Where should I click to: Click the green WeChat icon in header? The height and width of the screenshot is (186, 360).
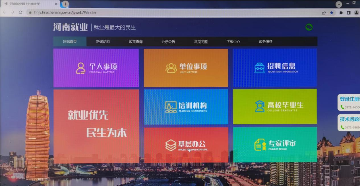click(x=309, y=27)
